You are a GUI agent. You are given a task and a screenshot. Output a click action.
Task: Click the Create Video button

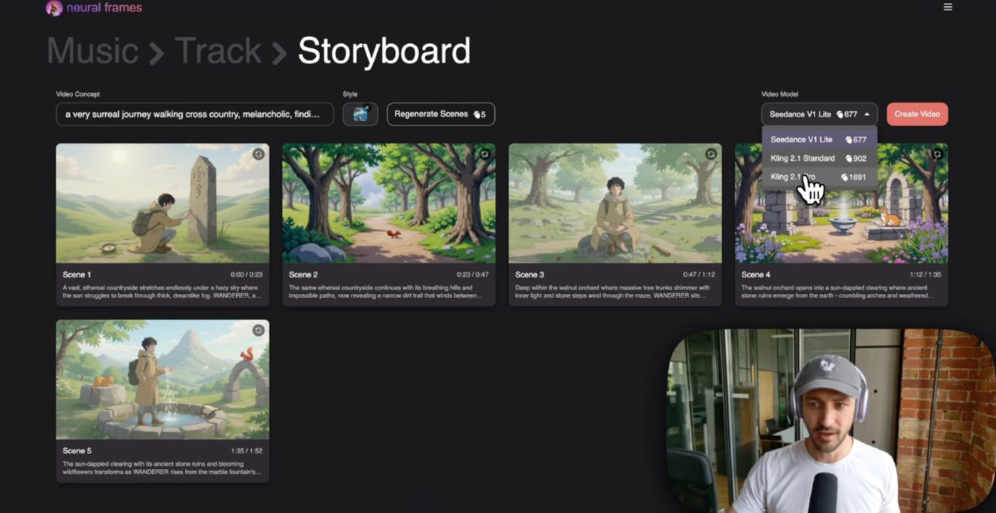click(x=916, y=115)
